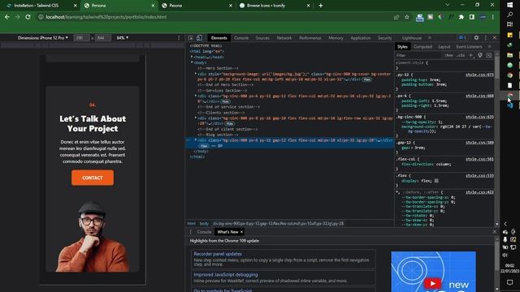Image resolution: width=520 pixels, height=292 pixels.
Task: Click the Styles Filter input field
Action: [x=418, y=55]
